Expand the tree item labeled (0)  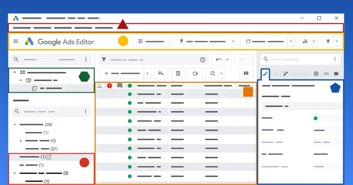pyautogui.click(x=21, y=141)
